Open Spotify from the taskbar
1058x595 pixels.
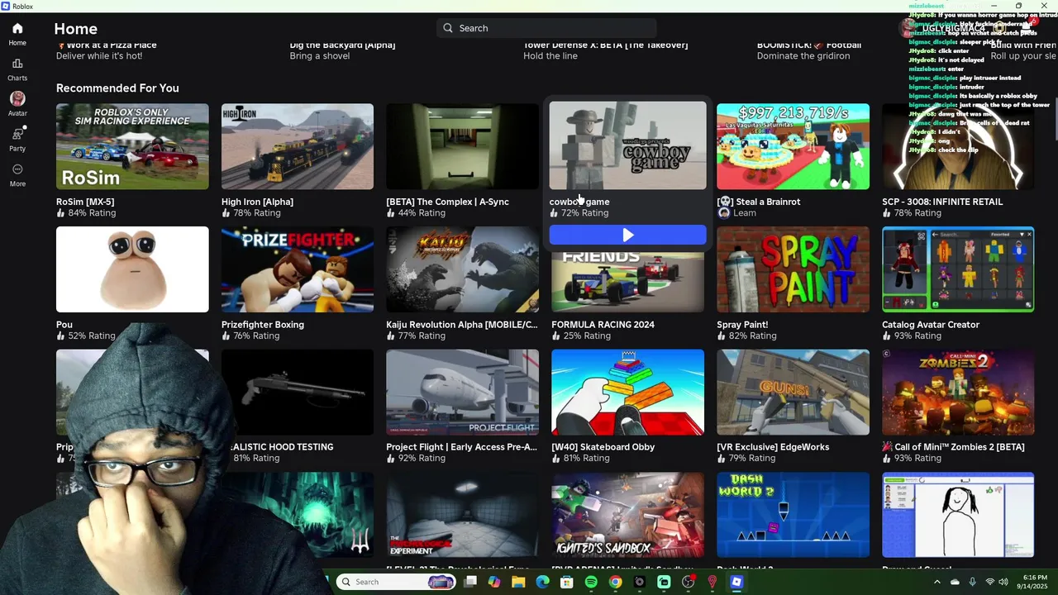[591, 582]
